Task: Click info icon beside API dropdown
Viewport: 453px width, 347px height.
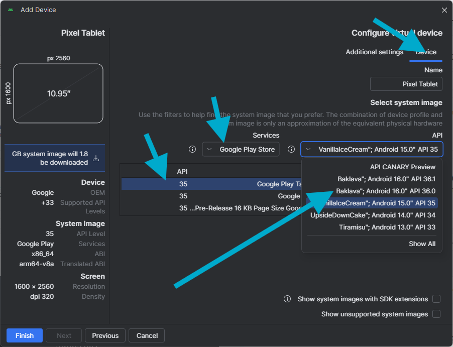Action: pos(291,149)
